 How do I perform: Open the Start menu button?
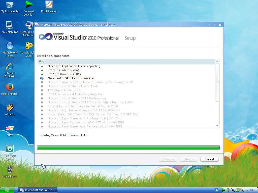pyautogui.click(x=7, y=190)
